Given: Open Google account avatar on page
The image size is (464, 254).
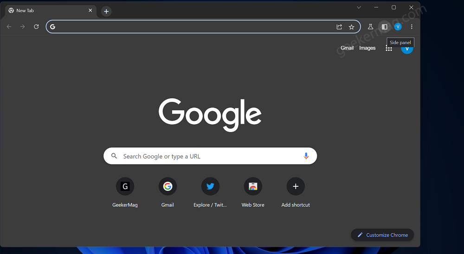Looking at the screenshot, I should 407,49.
